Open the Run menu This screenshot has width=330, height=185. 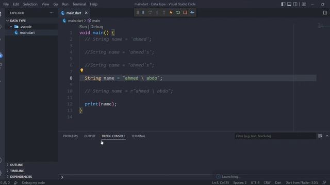click(x=65, y=4)
